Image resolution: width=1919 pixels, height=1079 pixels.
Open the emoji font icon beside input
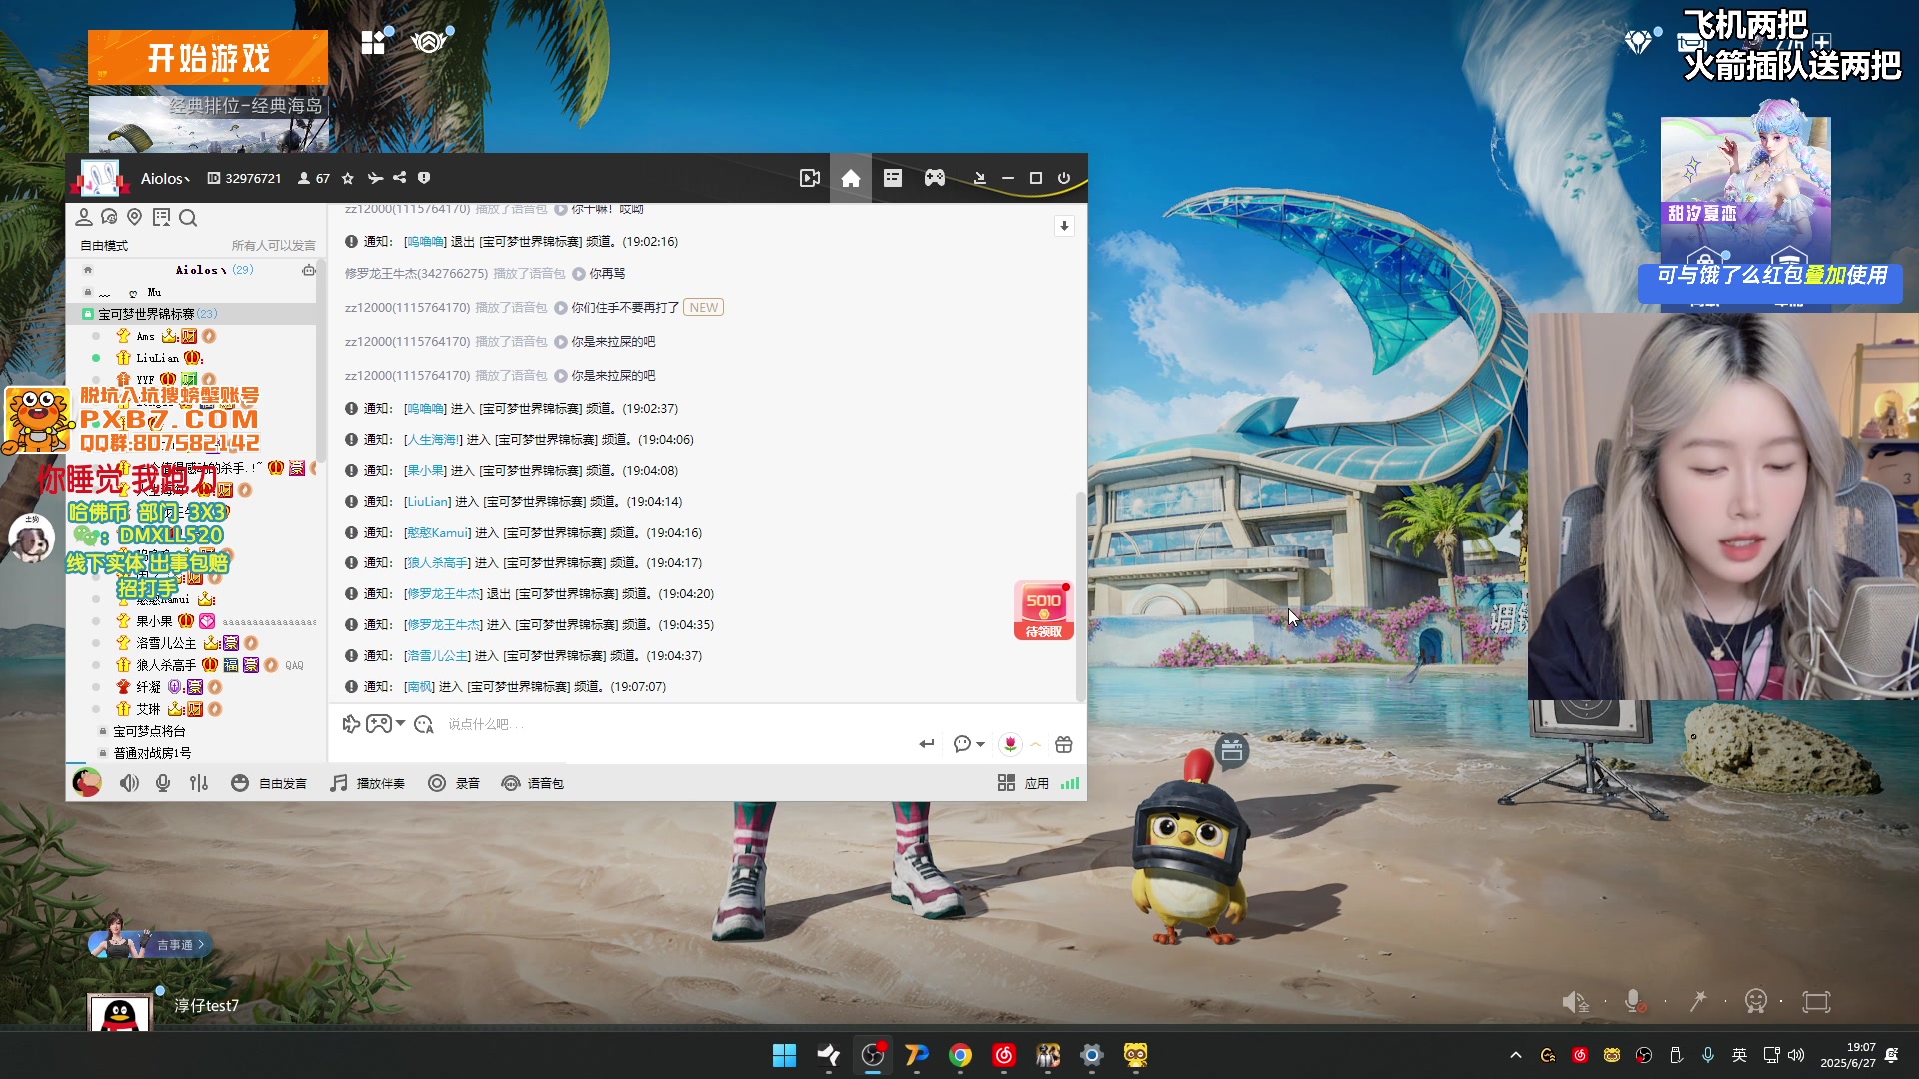coord(424,724)
